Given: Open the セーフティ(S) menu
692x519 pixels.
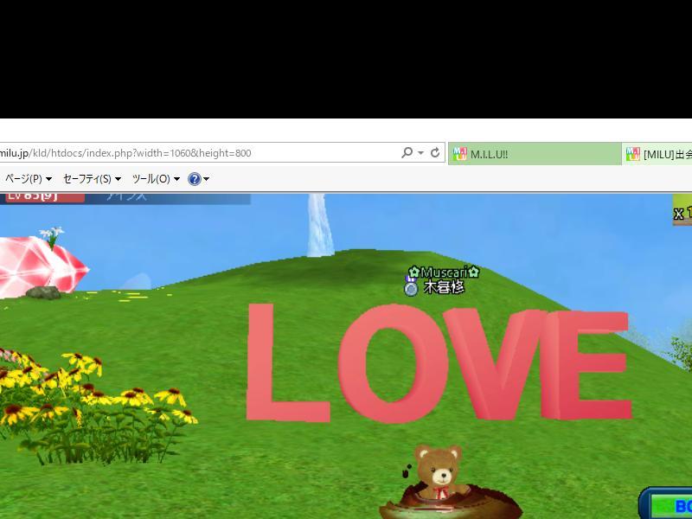Looking at the screenshot, I should tap(92, 179).
